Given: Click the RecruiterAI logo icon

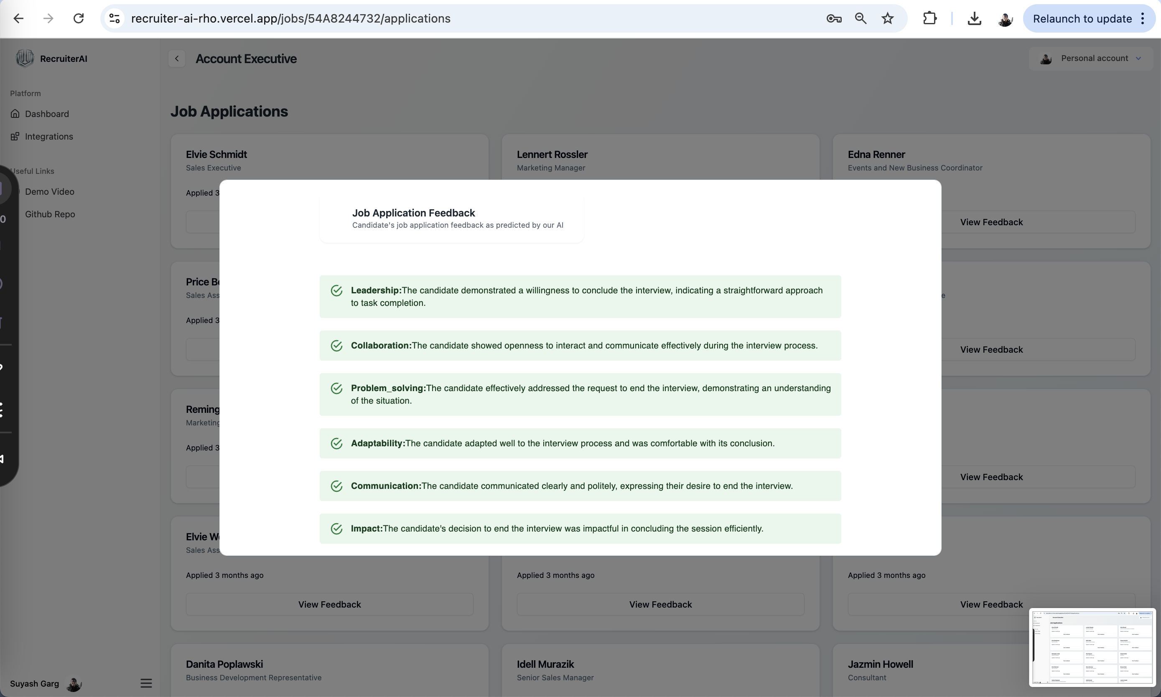Looking at the screenshot, I should [x=24, y=58].
